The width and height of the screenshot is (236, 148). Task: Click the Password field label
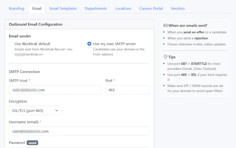pos(17,143)
